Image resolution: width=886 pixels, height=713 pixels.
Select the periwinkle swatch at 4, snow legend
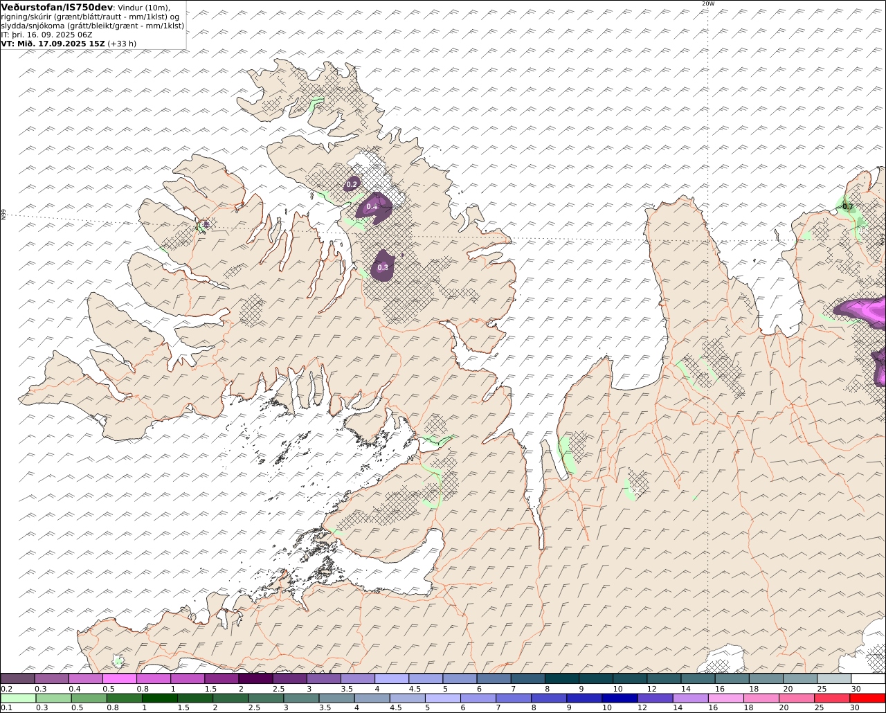392,678
